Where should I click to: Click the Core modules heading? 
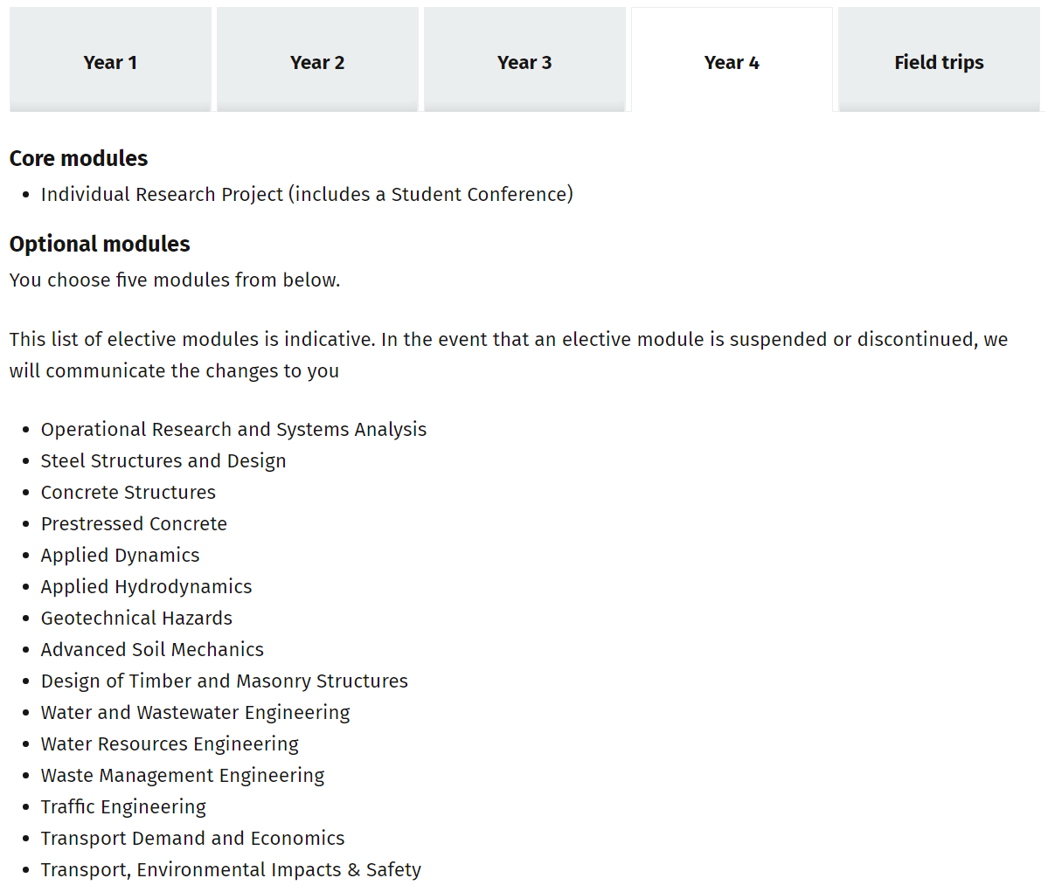[x=79, y=158]
